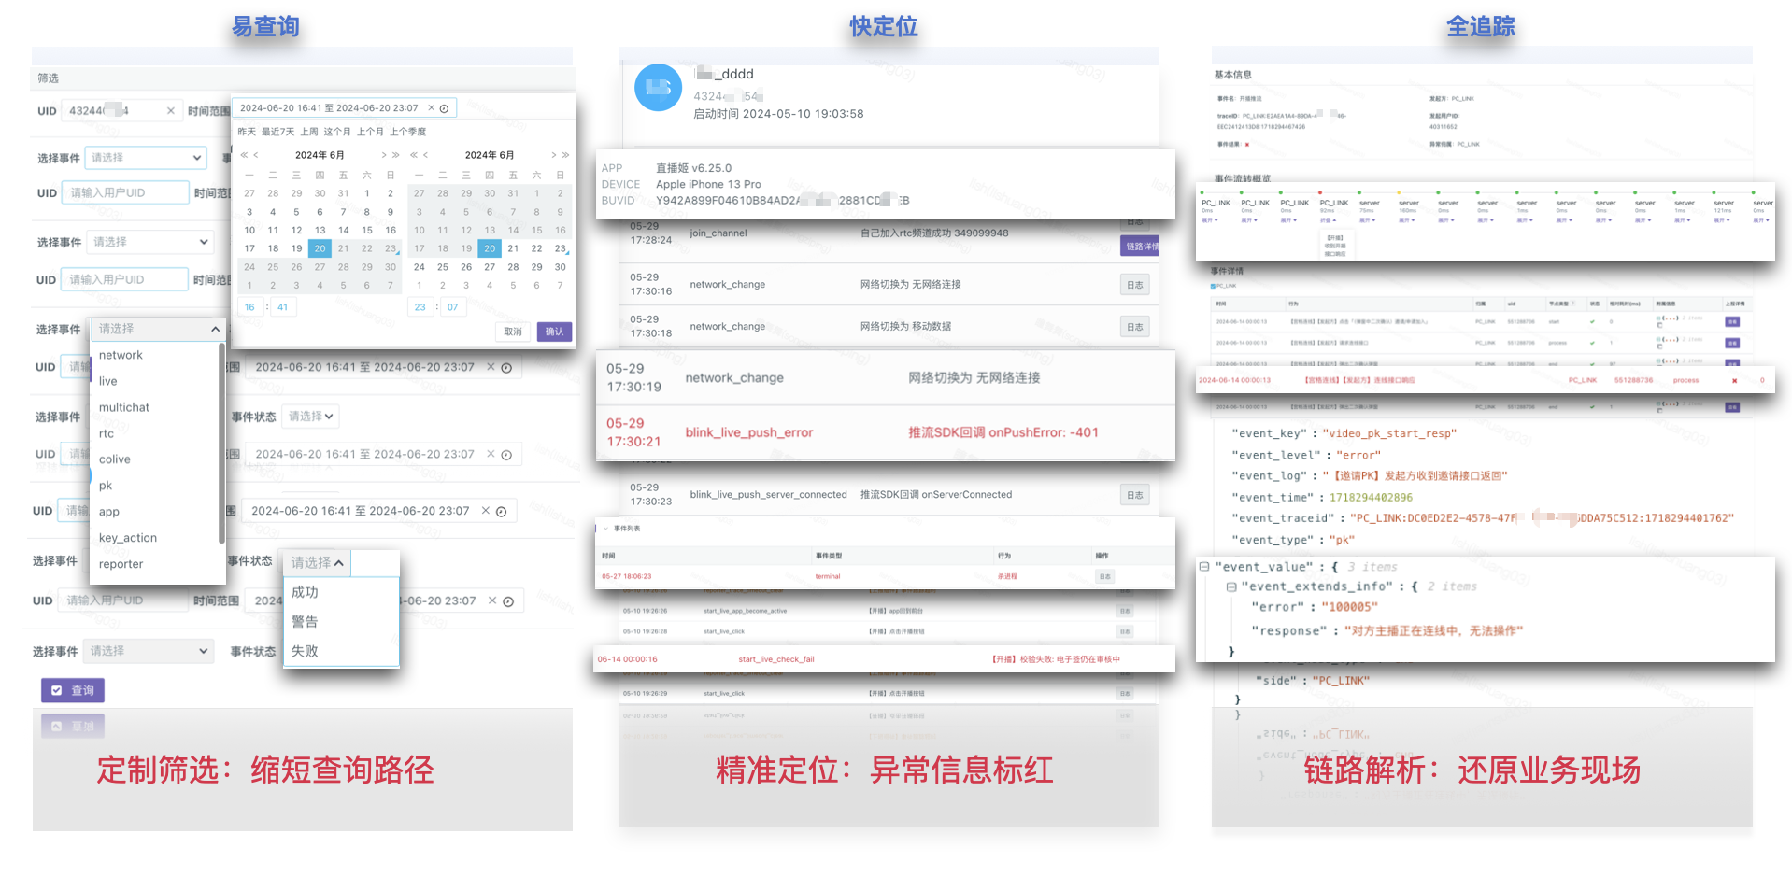The image size is (1792, 876).
Task: Collapse the open 选择事件 dropdown listing network
Action: [215, 329]
